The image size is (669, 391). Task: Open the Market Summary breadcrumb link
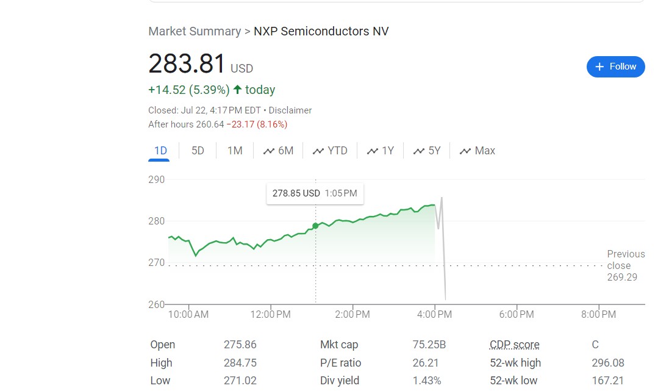(195, 31)
